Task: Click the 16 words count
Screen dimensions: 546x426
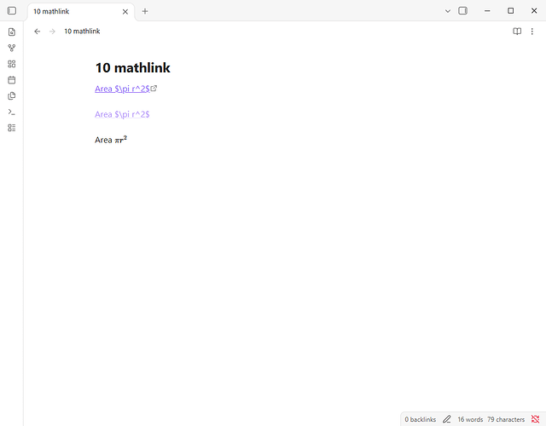Action: [470, 419]
